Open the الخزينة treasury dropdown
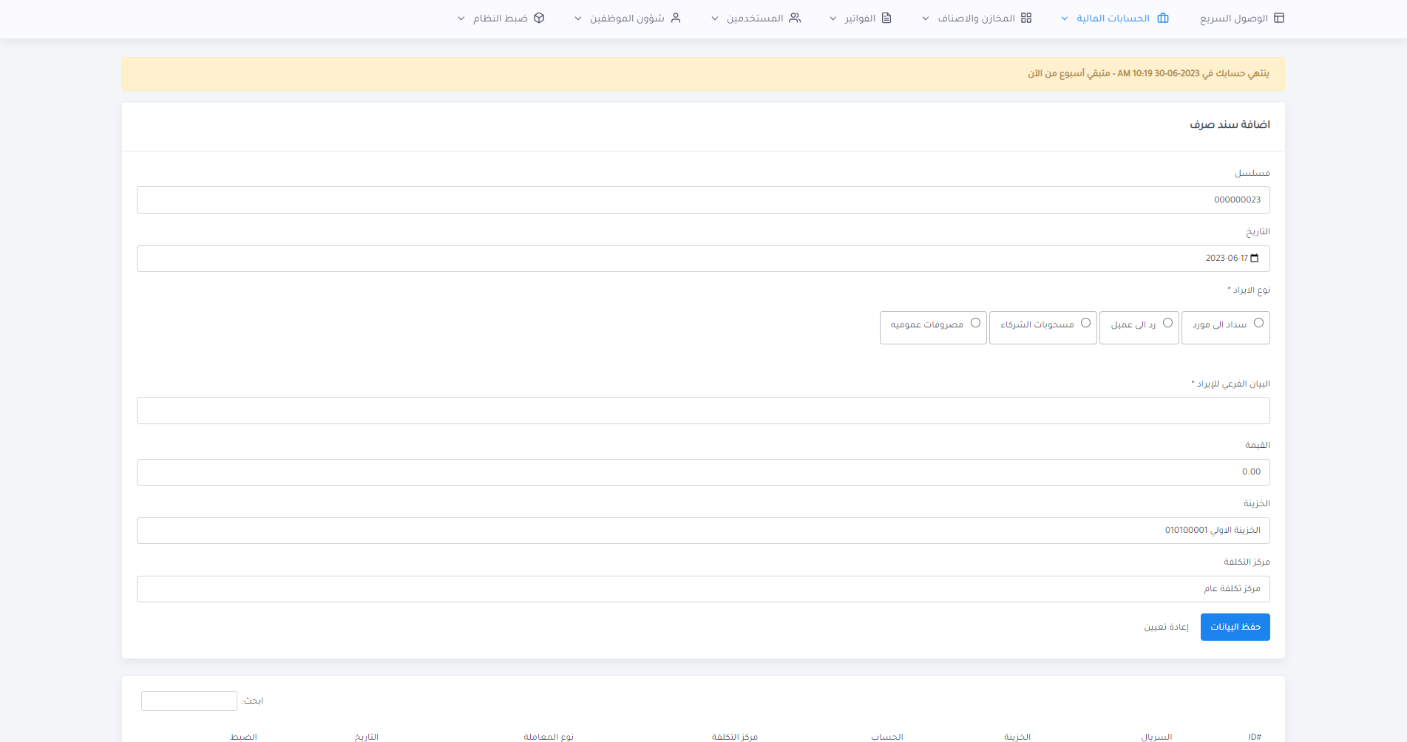The image size is (1407, 742). [x=703, y=531]
